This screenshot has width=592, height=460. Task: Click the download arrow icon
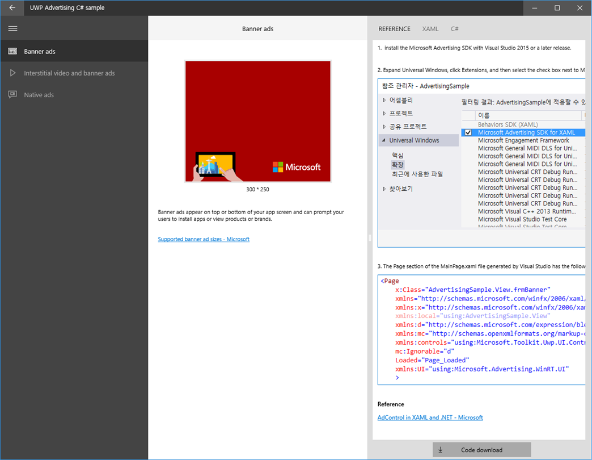pyautogui.click(x=440, y=450)
